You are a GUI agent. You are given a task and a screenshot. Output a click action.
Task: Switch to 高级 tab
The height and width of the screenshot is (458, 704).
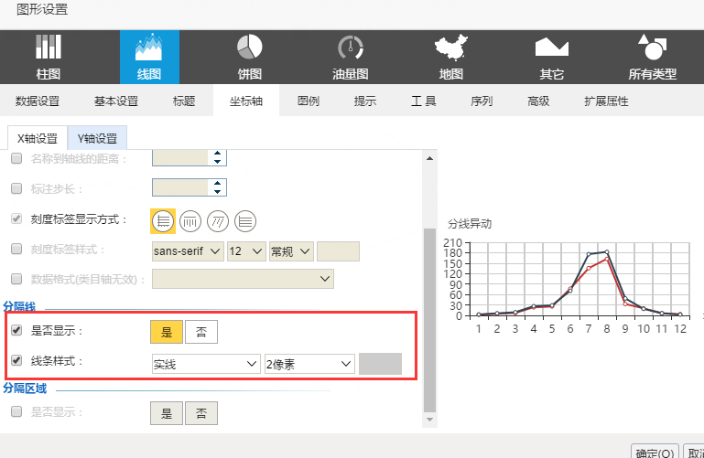coord(538,101)
